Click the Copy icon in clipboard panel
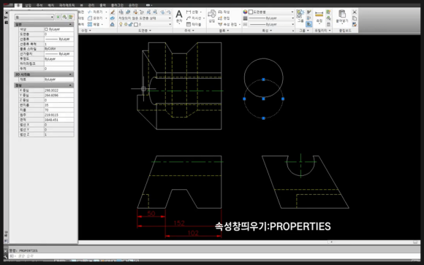 (355, 18)
